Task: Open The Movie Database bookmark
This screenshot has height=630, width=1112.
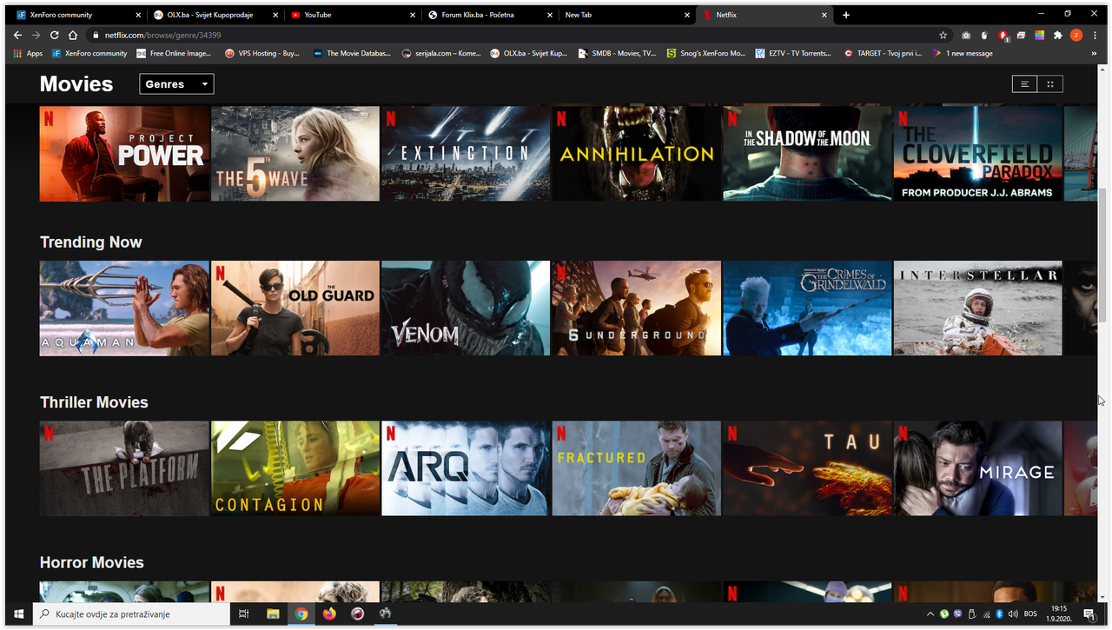Action: point(352,53)
